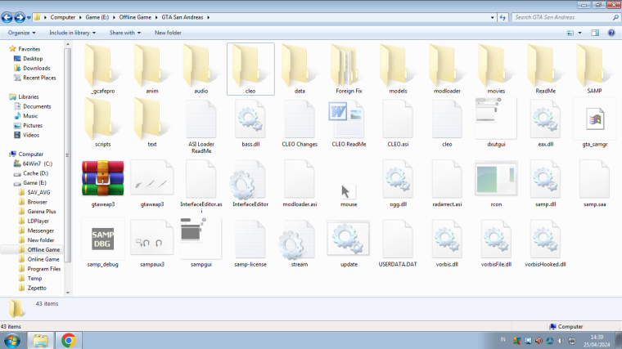Select the update file icon
The width and height of the screenshot is (622, 349).
tap(349, 239)
